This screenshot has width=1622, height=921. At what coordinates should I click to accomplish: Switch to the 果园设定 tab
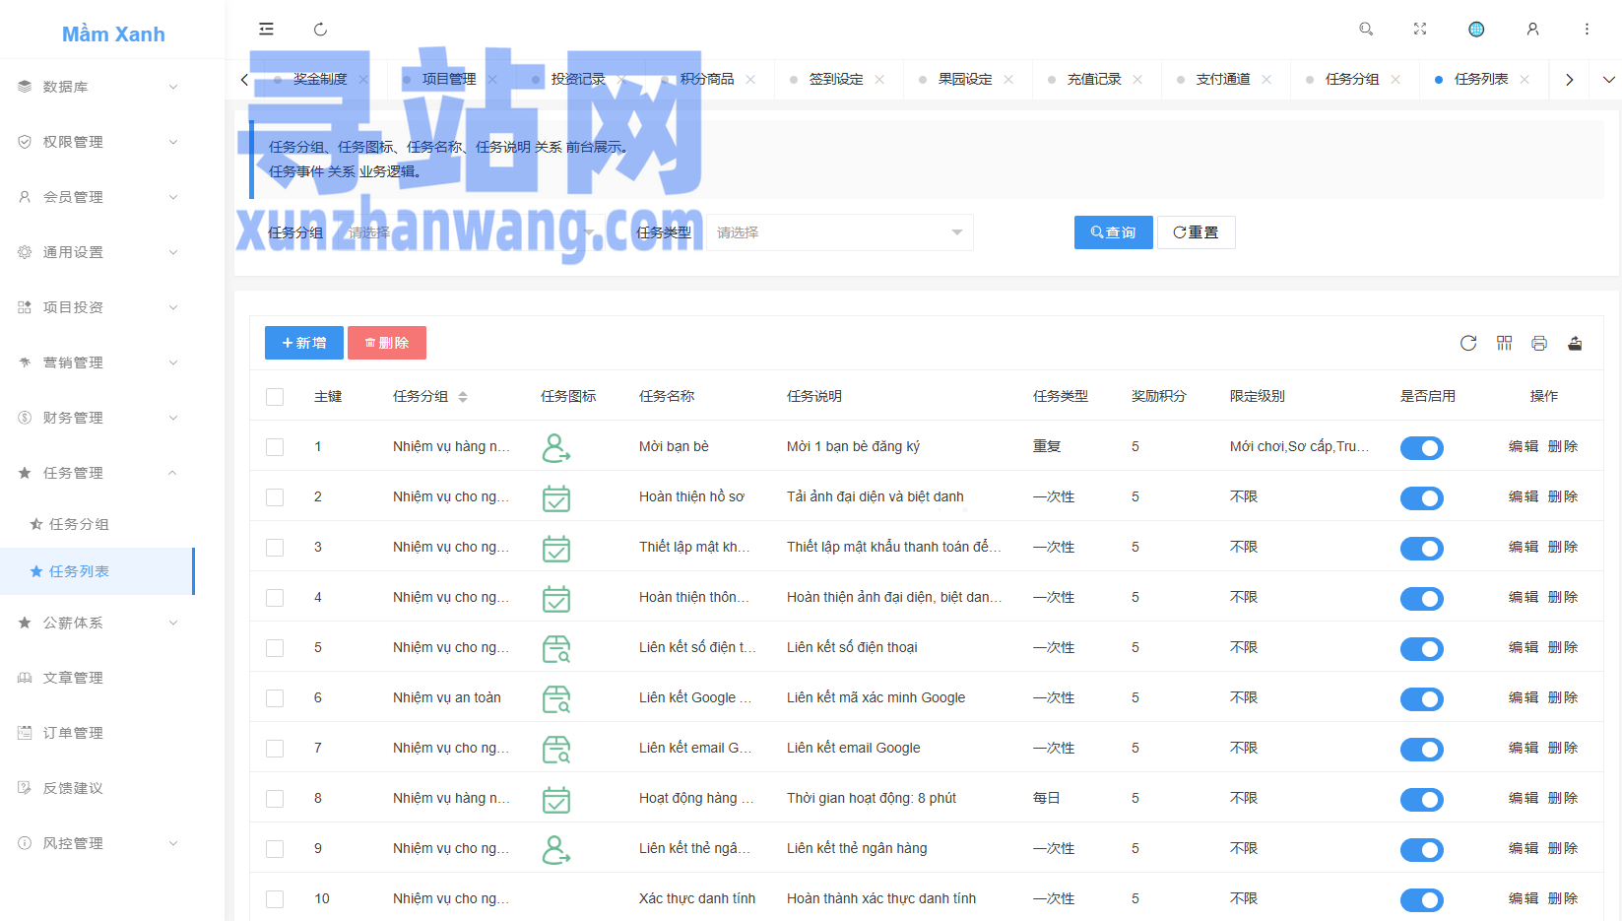tap(964, 80)
